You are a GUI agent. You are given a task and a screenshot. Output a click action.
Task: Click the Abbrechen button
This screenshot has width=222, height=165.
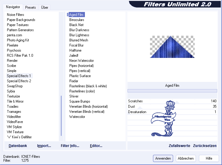(186, 158)
